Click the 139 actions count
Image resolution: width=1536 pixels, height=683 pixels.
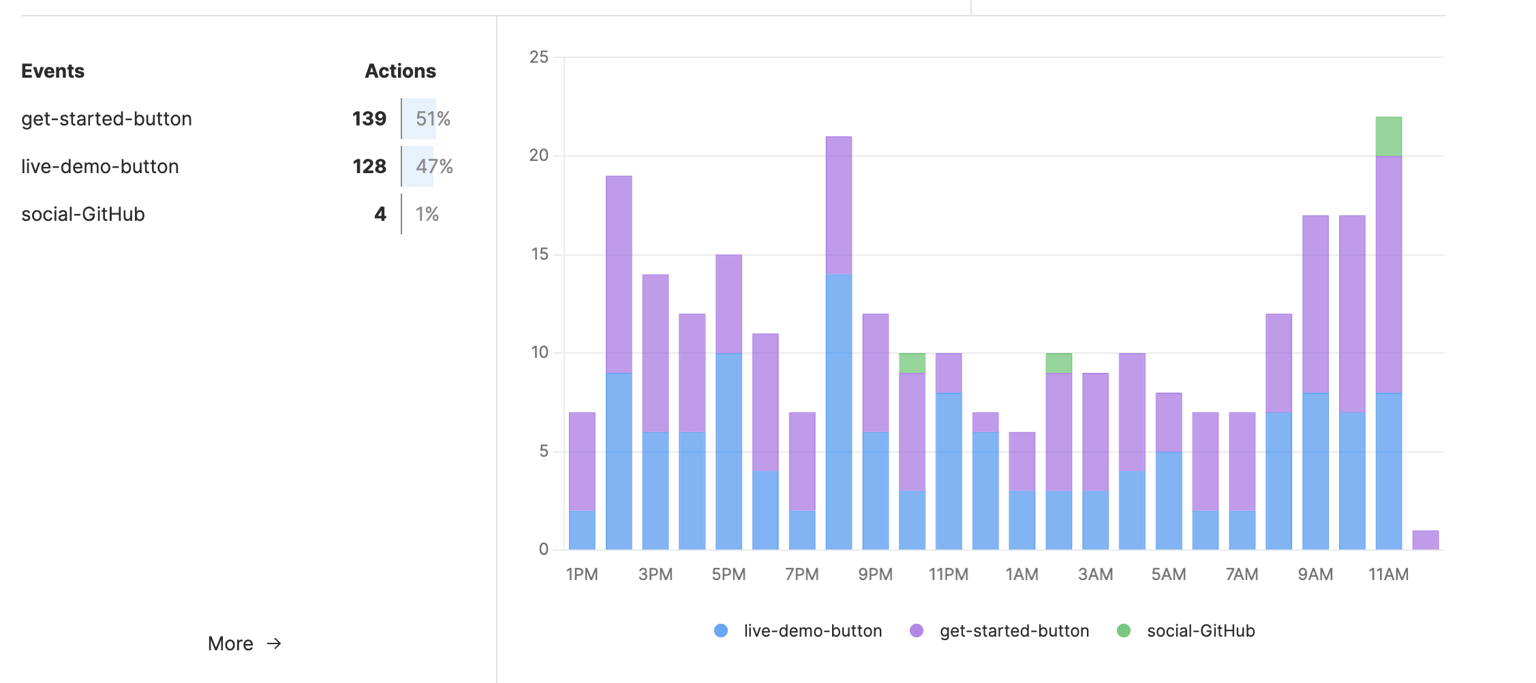point(369,119)
